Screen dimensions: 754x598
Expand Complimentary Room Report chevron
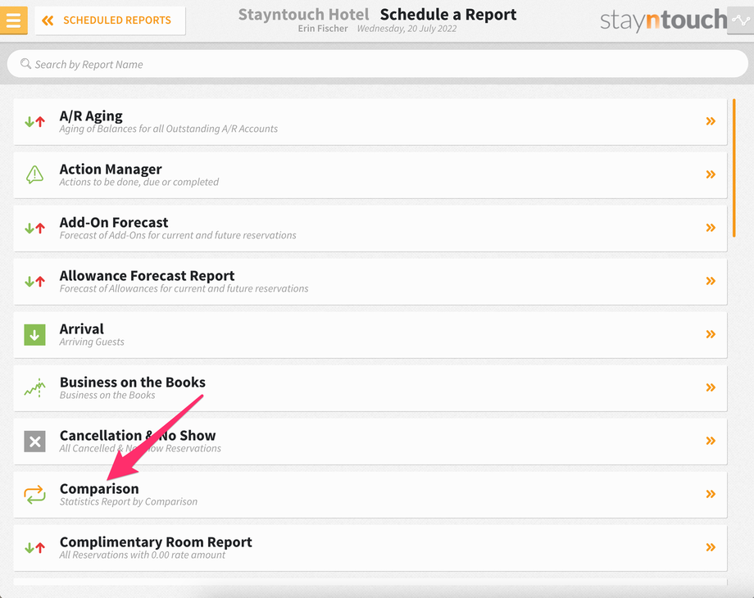coord(711,547)
